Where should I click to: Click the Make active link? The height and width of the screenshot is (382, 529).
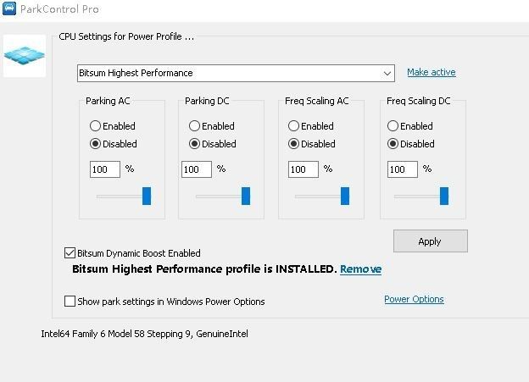click(431, 73)
